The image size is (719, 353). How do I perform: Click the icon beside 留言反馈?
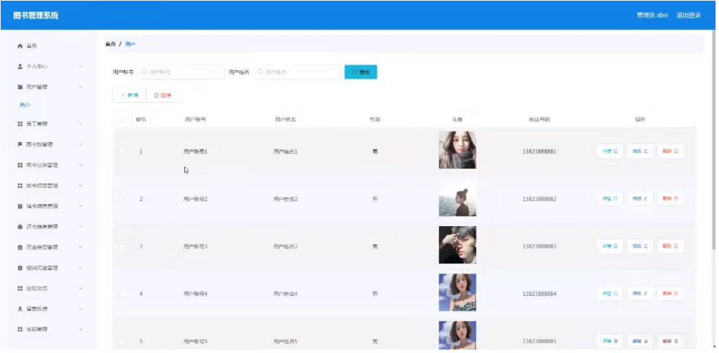click(20, 309)
